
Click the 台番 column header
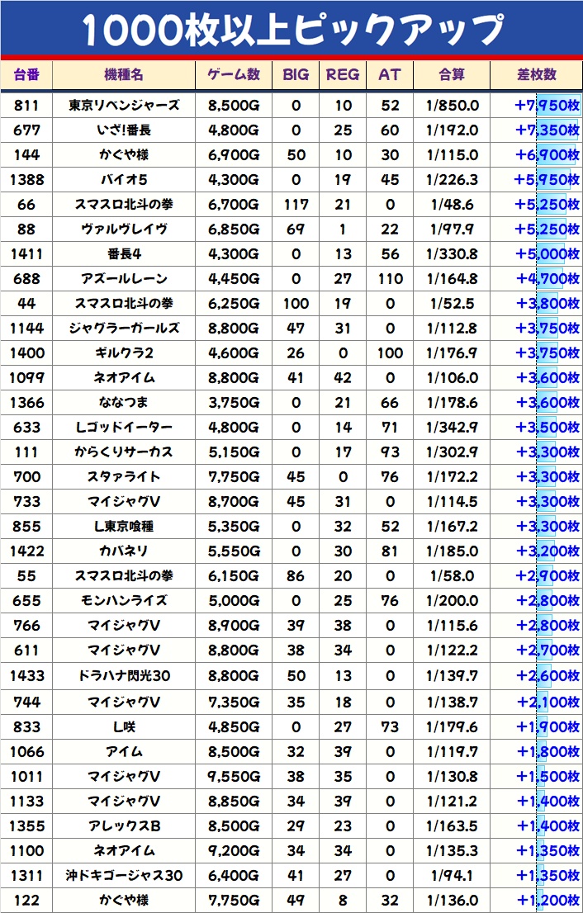(26, 75)
